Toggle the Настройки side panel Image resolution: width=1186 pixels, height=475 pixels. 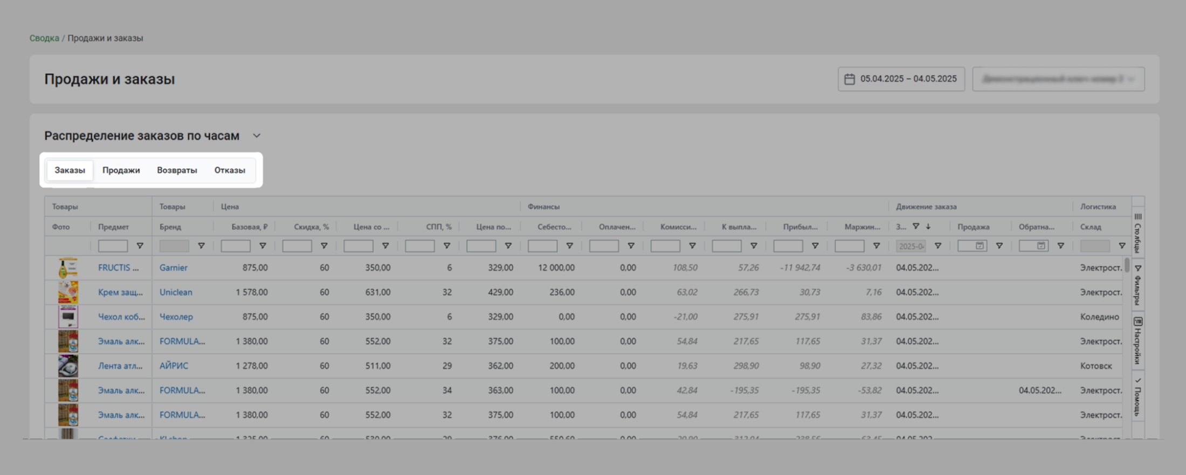coord(1137,340)
